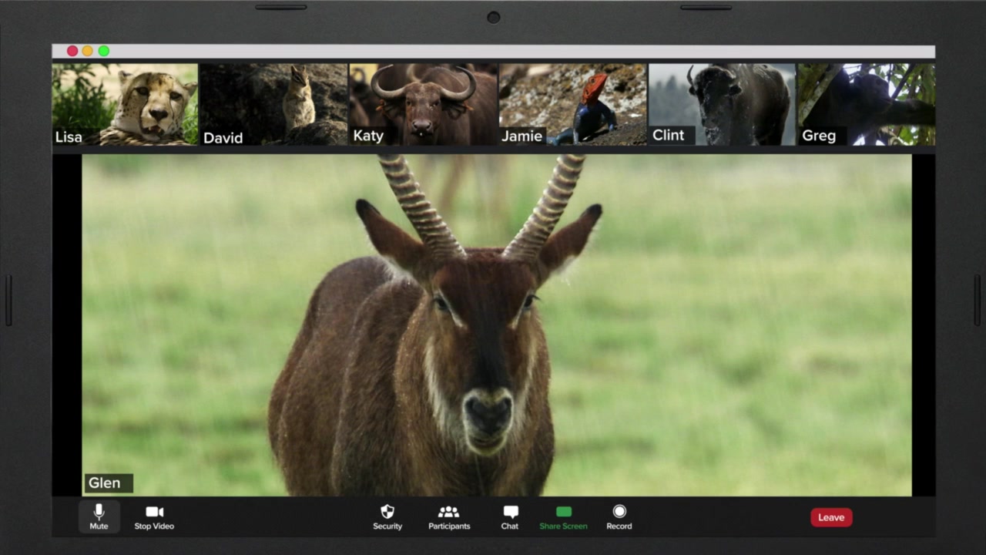Stop Video using the camera icon
This screenshot has width=986, height=555.
(154, 516)
